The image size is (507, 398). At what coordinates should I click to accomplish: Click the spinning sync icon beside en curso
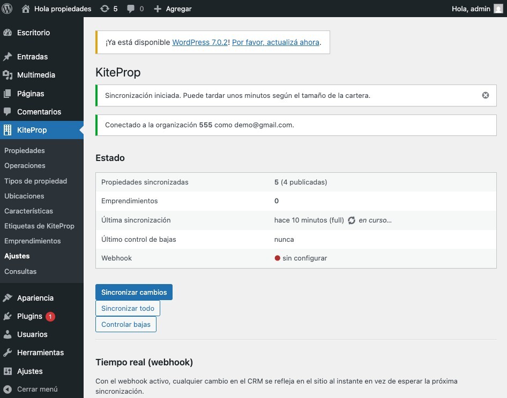click(352, 220)
